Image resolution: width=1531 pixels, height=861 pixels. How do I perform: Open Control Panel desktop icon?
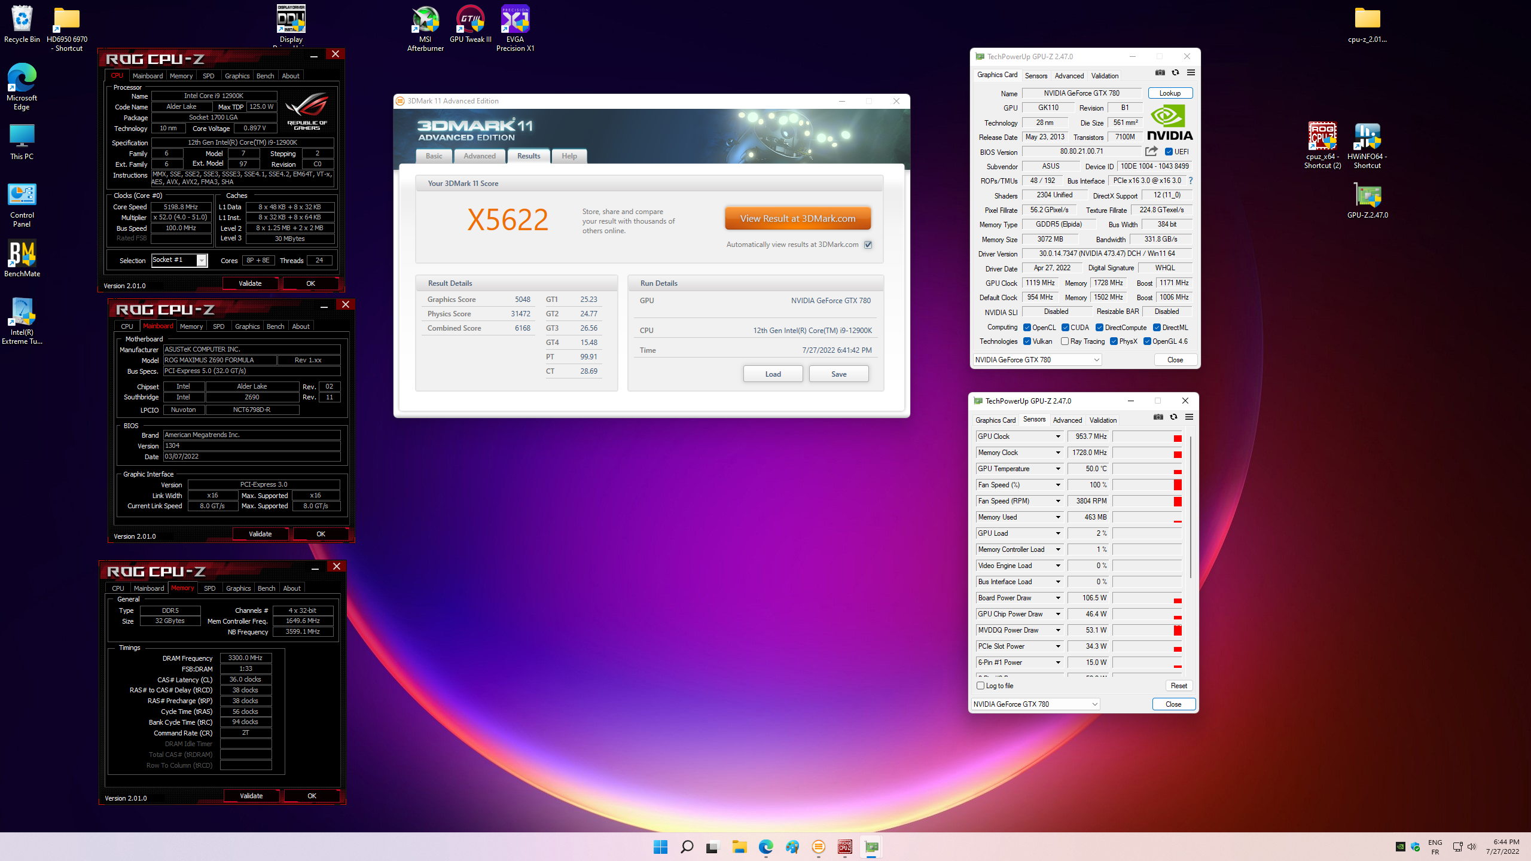click(22, 204)
